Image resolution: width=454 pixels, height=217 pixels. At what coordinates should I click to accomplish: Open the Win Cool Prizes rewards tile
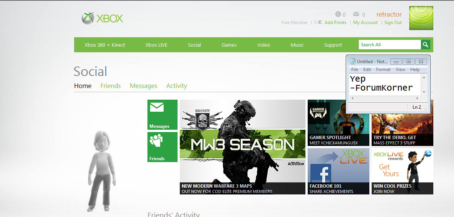coord(402,171)
